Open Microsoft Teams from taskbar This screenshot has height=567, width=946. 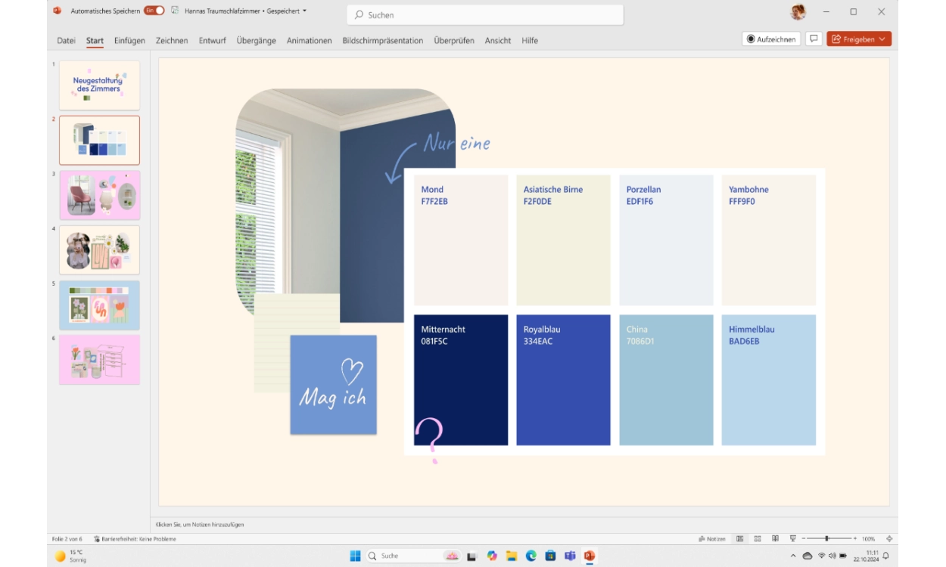click(x=570, y=556)
